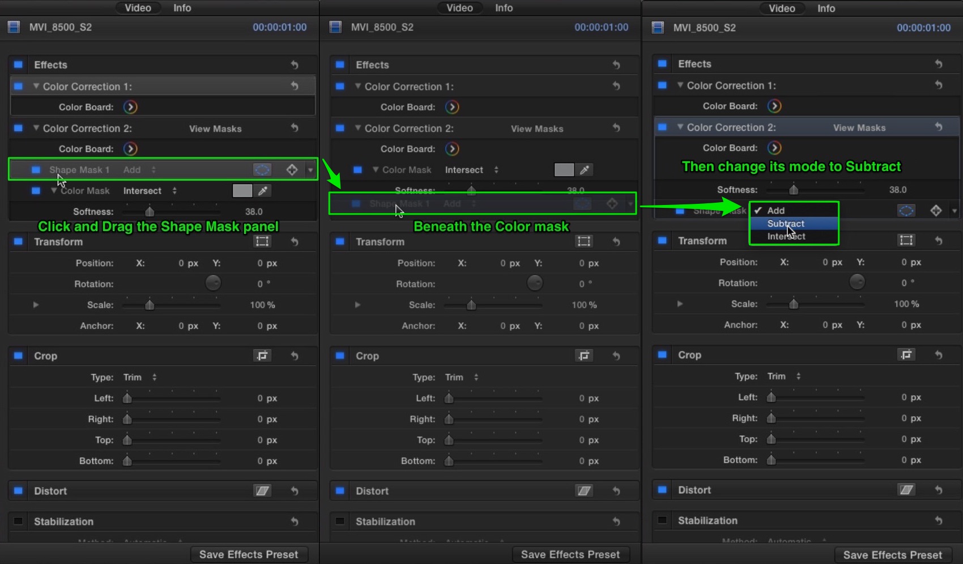Choose Add in the mask mode menu
Viewport: 963px width, 564px height.
pyautogui.click(x=794, y=210)
